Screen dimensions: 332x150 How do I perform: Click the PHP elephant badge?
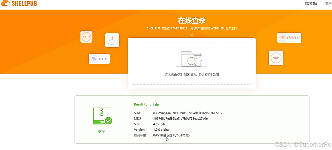pos(99,59)
